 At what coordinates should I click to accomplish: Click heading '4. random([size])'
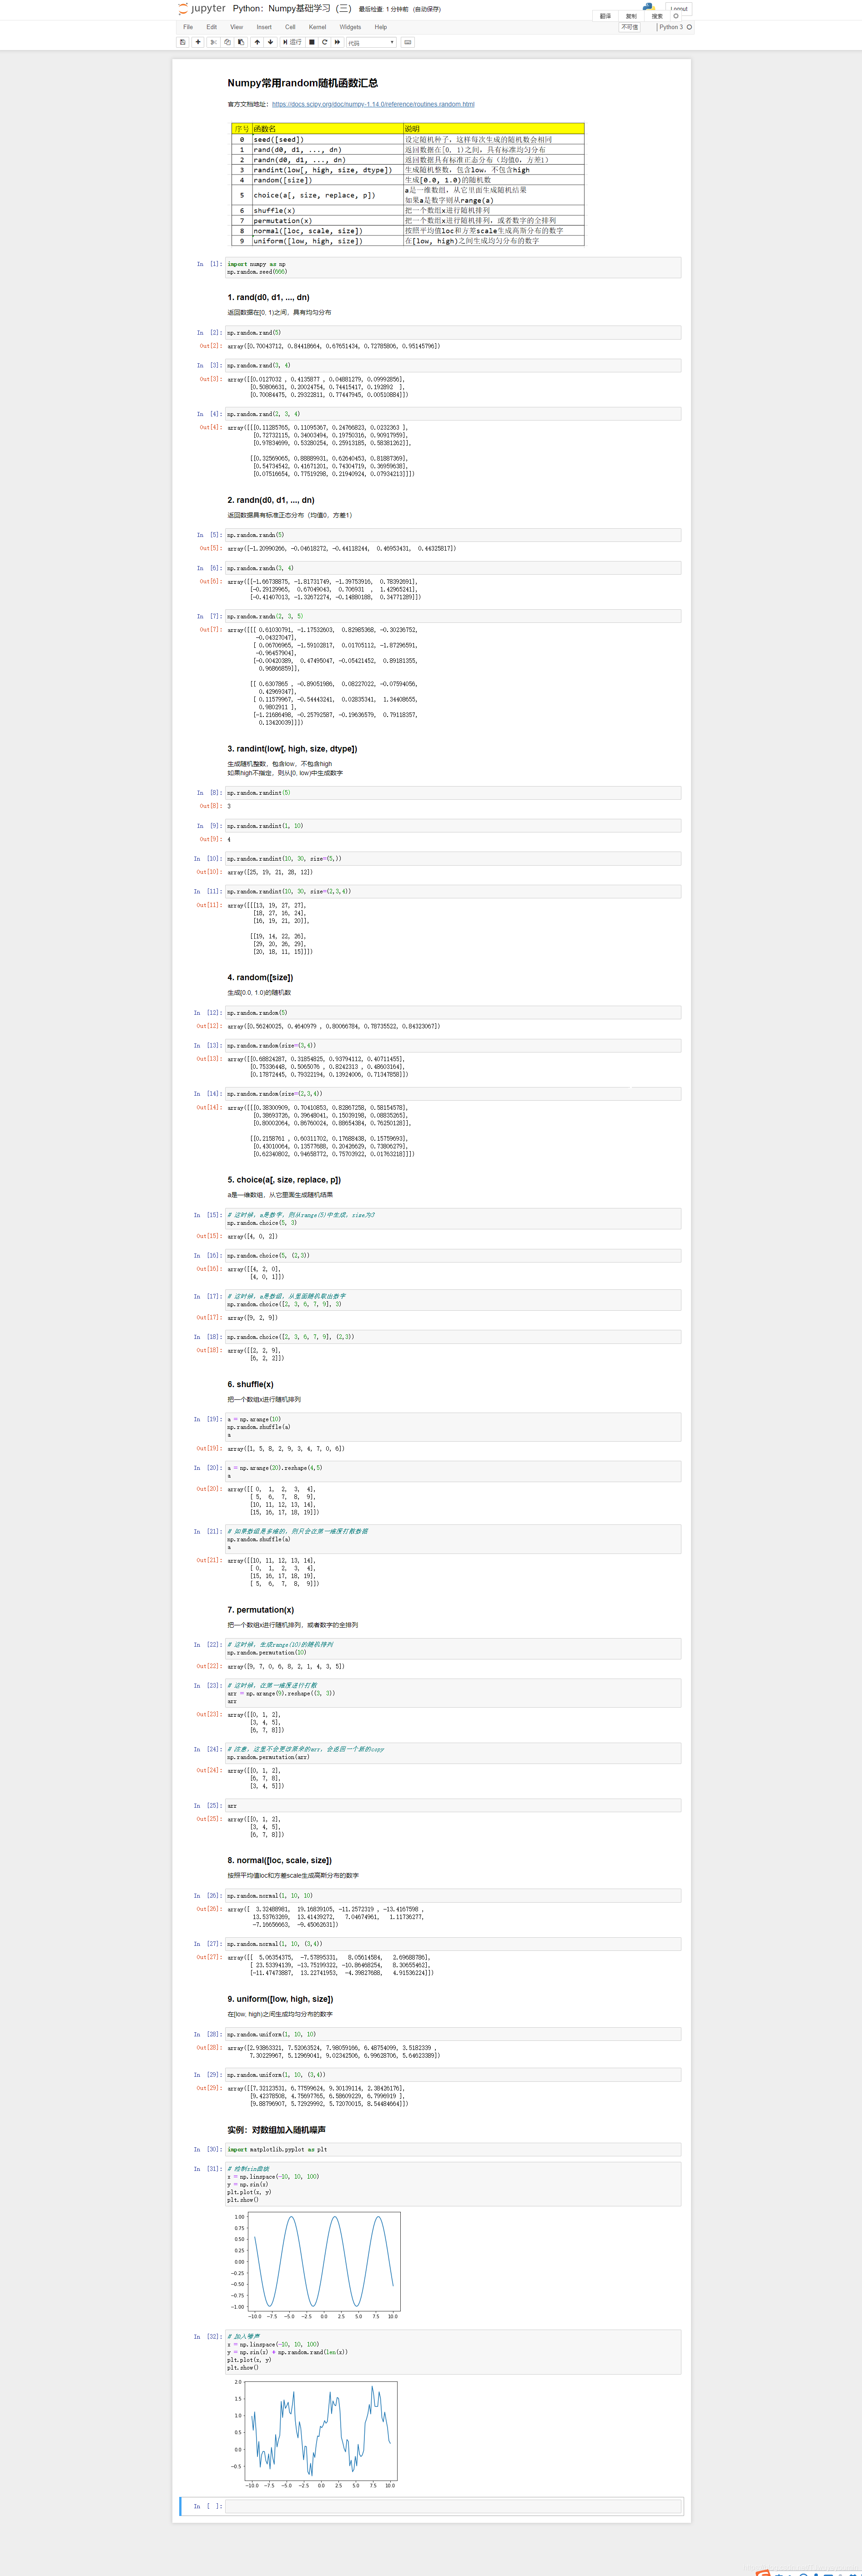(x=260, y=978)
